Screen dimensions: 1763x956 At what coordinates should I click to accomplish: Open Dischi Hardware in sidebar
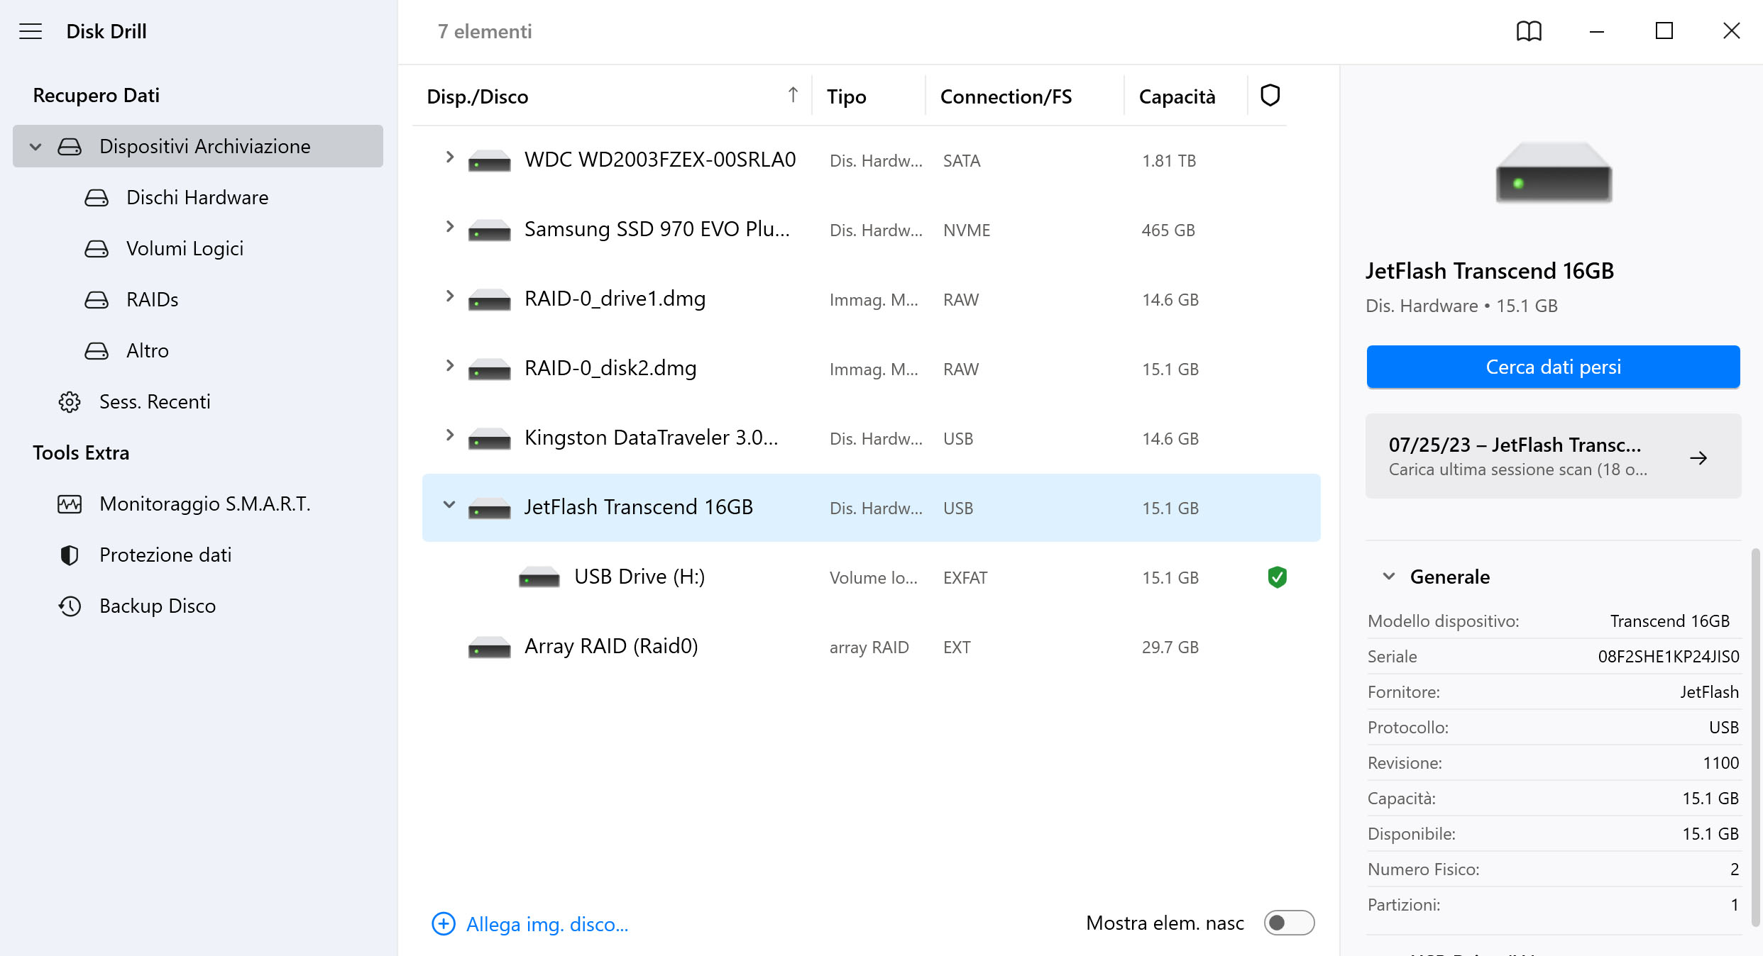point(197,197)
